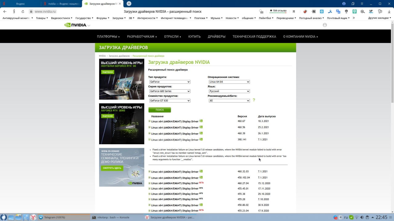Click the address bar showing www.nvidia.ru
Image resolution: width=394 pixels, height=221 pixels.
(x=45, y=11)
